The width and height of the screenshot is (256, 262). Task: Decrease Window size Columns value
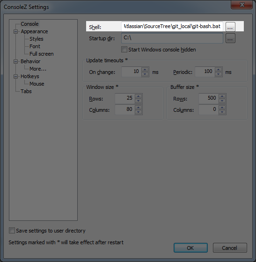(138, 112)
